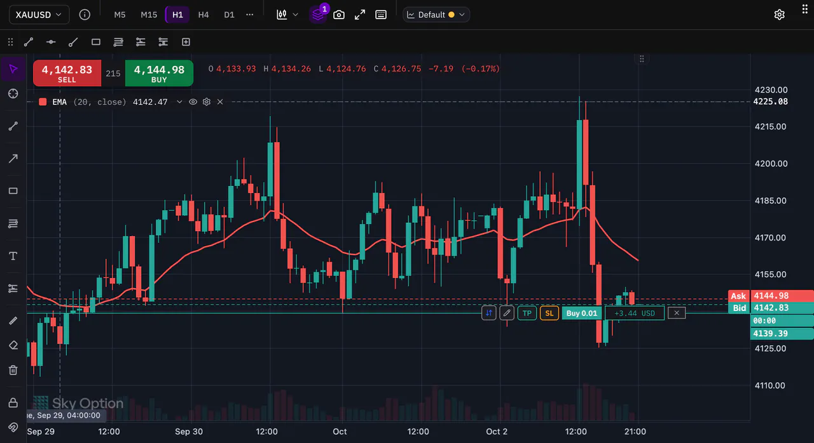Click the add drawing tool plus icon
814x443 pixels.
click(x=186, y=42)
